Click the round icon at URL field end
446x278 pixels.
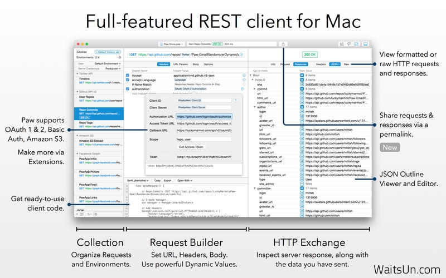pyautogui.click(x=241, y=54)
